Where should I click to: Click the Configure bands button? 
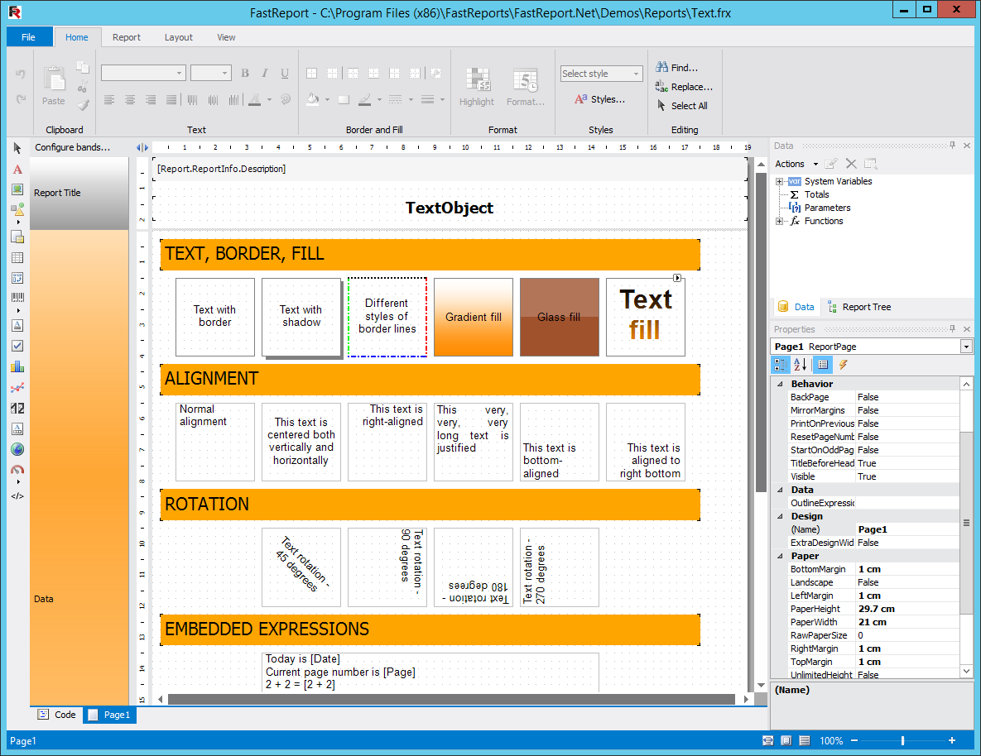click(x=73, y=147)
